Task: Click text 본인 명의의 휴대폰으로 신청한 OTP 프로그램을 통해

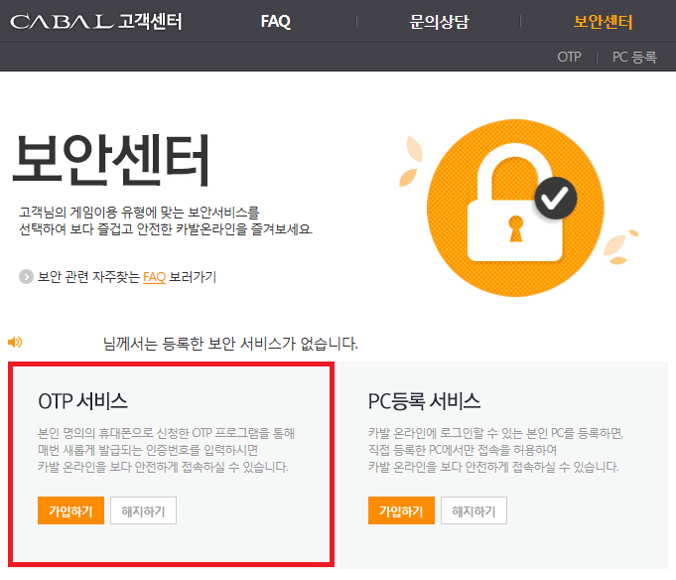Action: click(x=167, y=433)
